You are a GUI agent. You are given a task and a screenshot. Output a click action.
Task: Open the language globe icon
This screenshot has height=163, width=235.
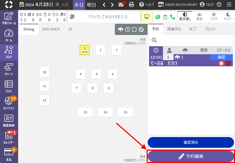click(219, 5)
